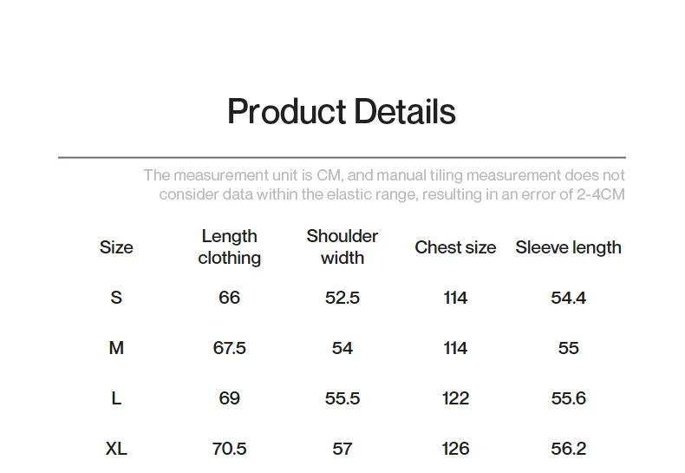Click the 66 length value
The image size is (685, 473).
(229, 298)
